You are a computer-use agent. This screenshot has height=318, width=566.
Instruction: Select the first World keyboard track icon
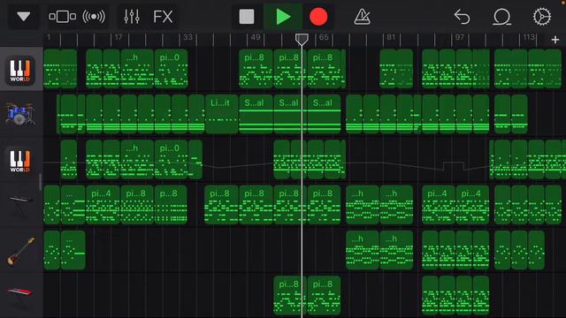pos(20,71)
